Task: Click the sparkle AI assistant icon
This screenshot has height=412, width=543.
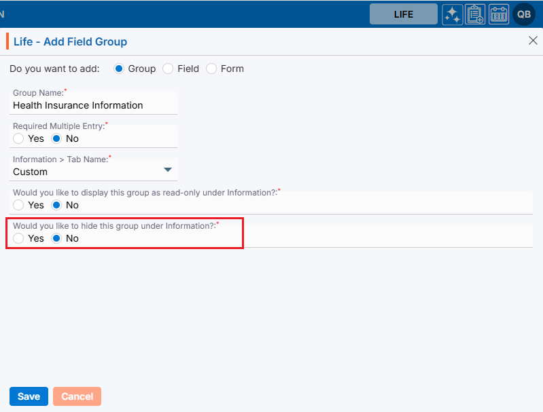Action: point(453,14)
